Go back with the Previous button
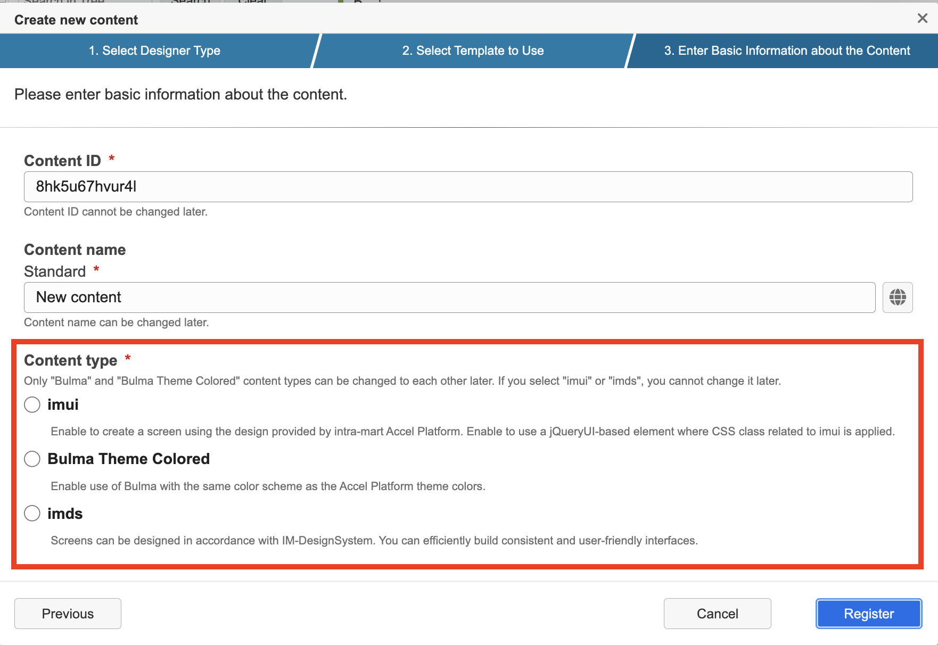The height and width of the screenshot is (645, 938). pos(68,614)
